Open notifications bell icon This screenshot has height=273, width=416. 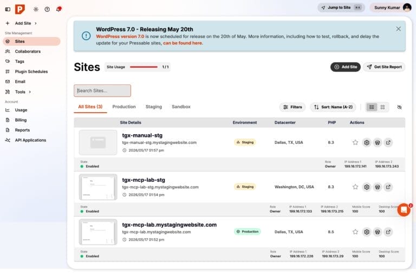[58, 9]
